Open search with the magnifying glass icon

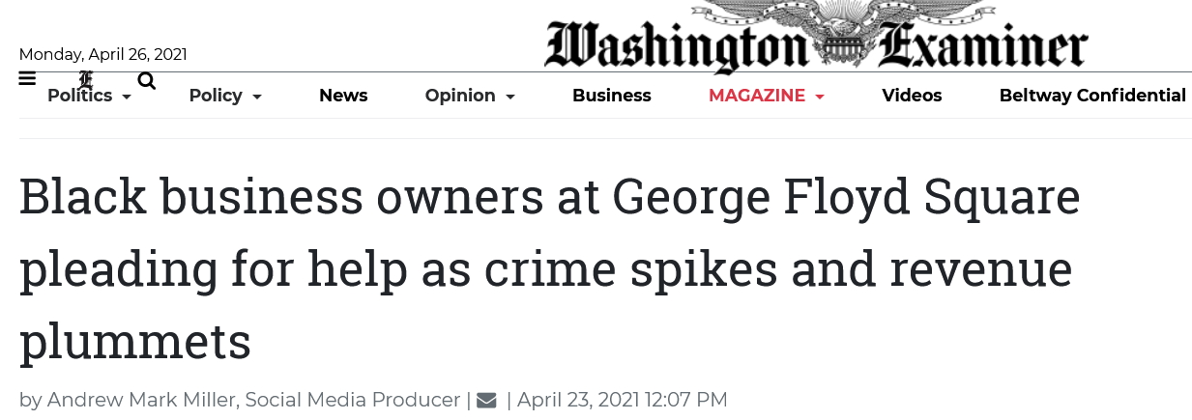click(147, 80)
